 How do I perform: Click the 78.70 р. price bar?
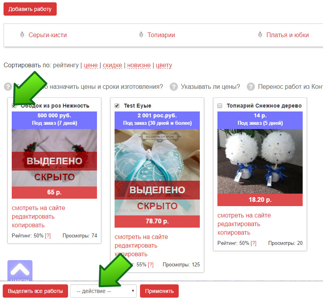pos(157,221)
